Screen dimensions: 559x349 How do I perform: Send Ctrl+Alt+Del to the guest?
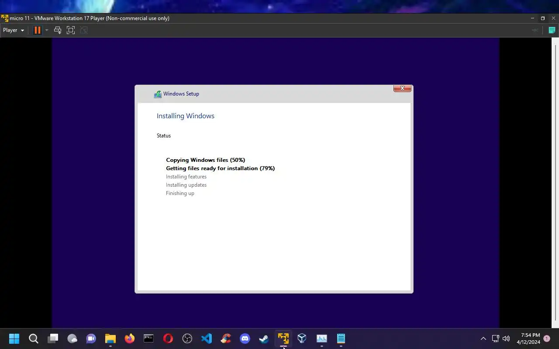[57, 30]
